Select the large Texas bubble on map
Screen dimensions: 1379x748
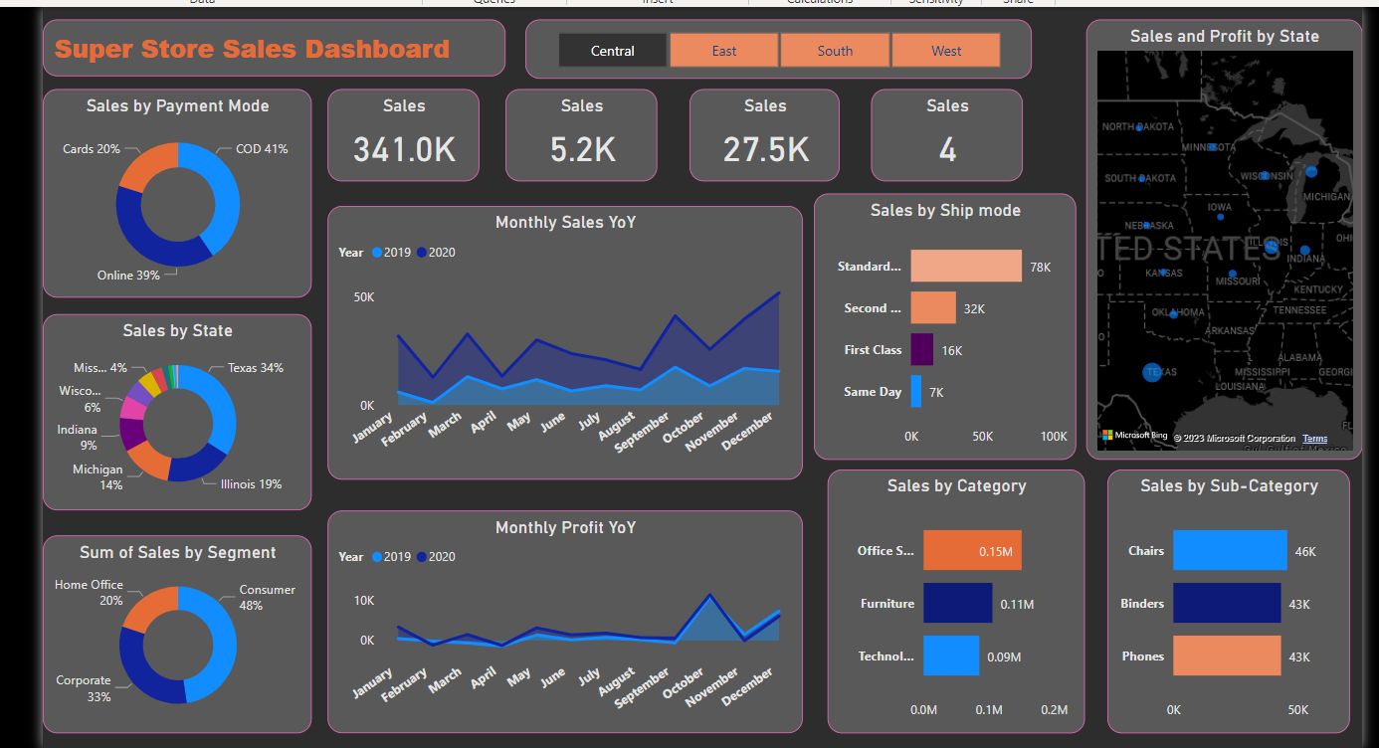[x=1152, y=372]
